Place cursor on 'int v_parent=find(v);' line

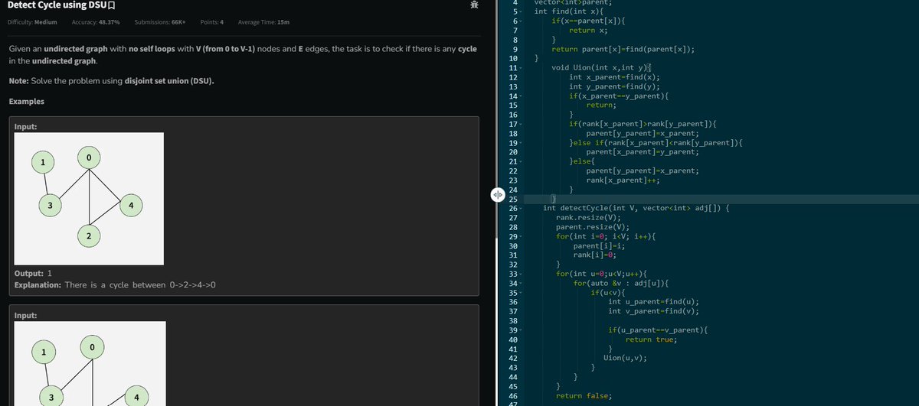click(653, 311)
